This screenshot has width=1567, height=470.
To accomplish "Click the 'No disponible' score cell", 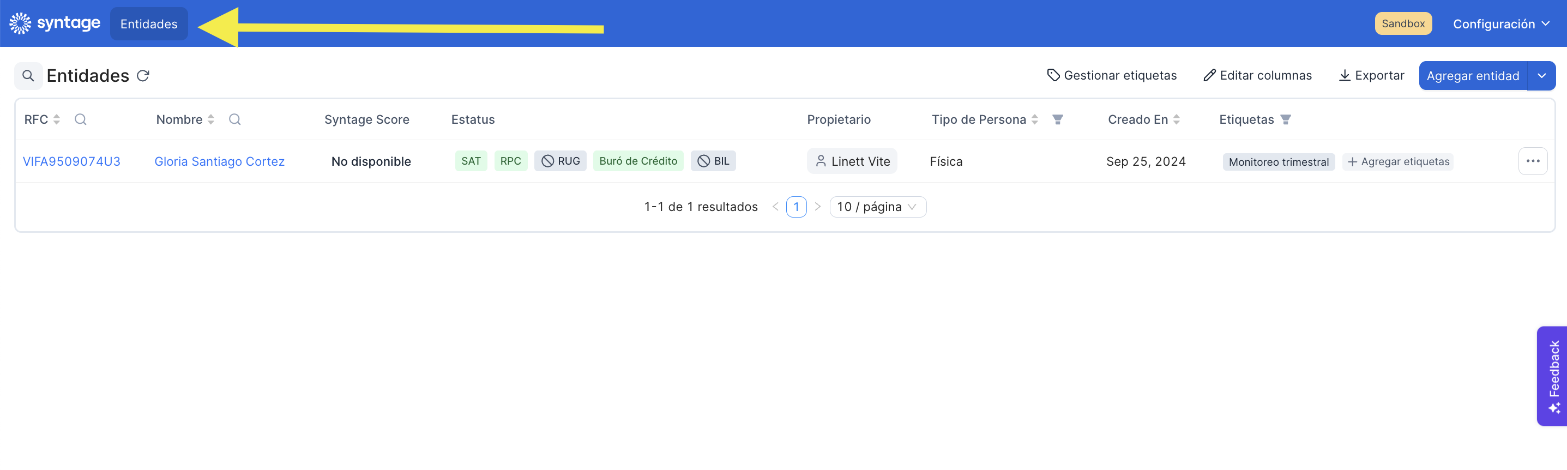I will coord(371,162).
